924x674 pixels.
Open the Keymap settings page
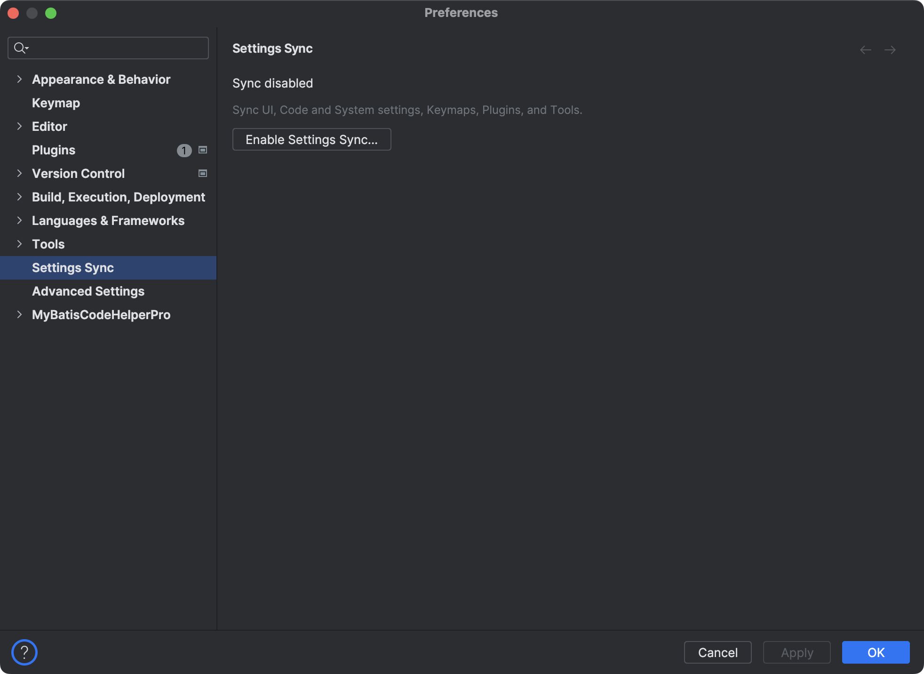pyautogui.click(x=56, y=103)
